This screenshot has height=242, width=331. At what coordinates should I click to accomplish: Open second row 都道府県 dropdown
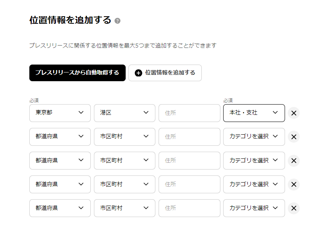pos(60,137)
